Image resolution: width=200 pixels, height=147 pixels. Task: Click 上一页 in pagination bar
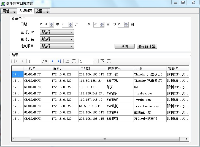(x=71, y=61)
